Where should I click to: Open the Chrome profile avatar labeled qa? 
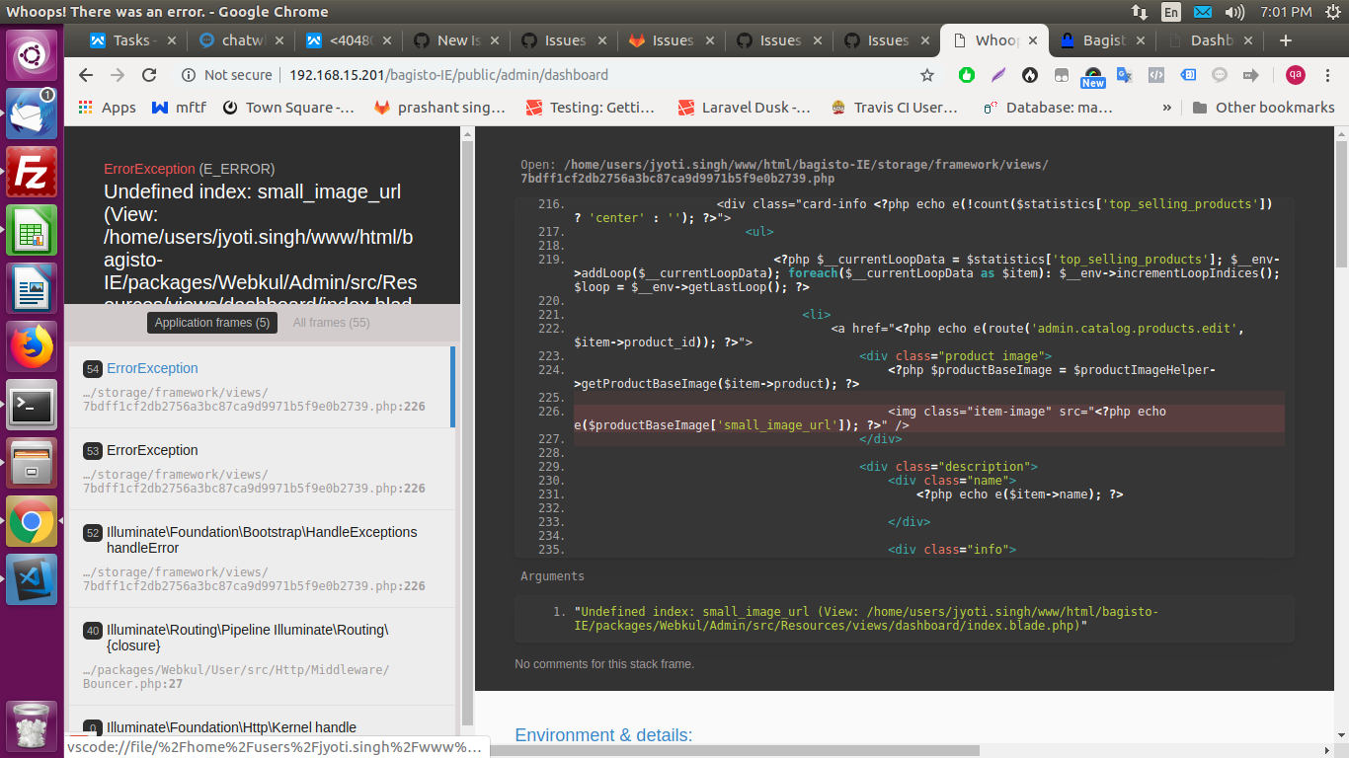coord(1297,75)
